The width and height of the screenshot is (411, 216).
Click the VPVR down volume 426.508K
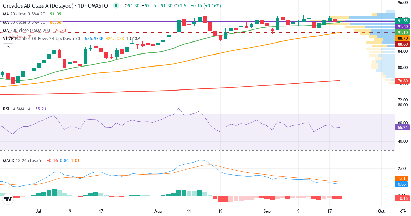coord(115,39)
